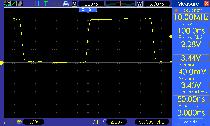Click the yellow trigger level arrow marker
Viewport: 210px width, 126px height.
170,36
